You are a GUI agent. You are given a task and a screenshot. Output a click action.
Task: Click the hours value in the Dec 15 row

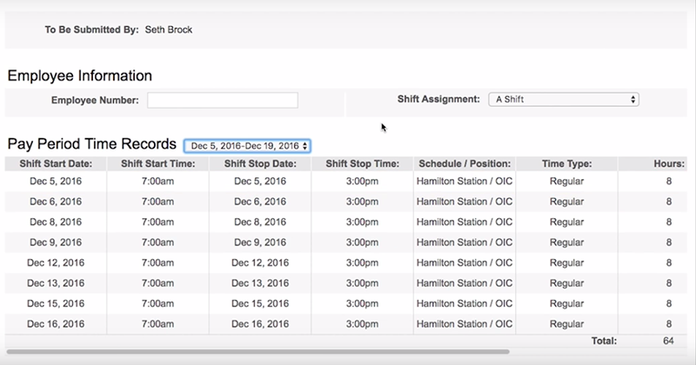[x=668, y=303]
